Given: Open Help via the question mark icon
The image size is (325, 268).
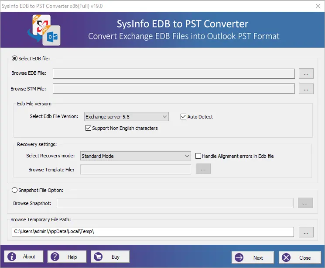Looking at the screenshot, I should coord(55,257).
